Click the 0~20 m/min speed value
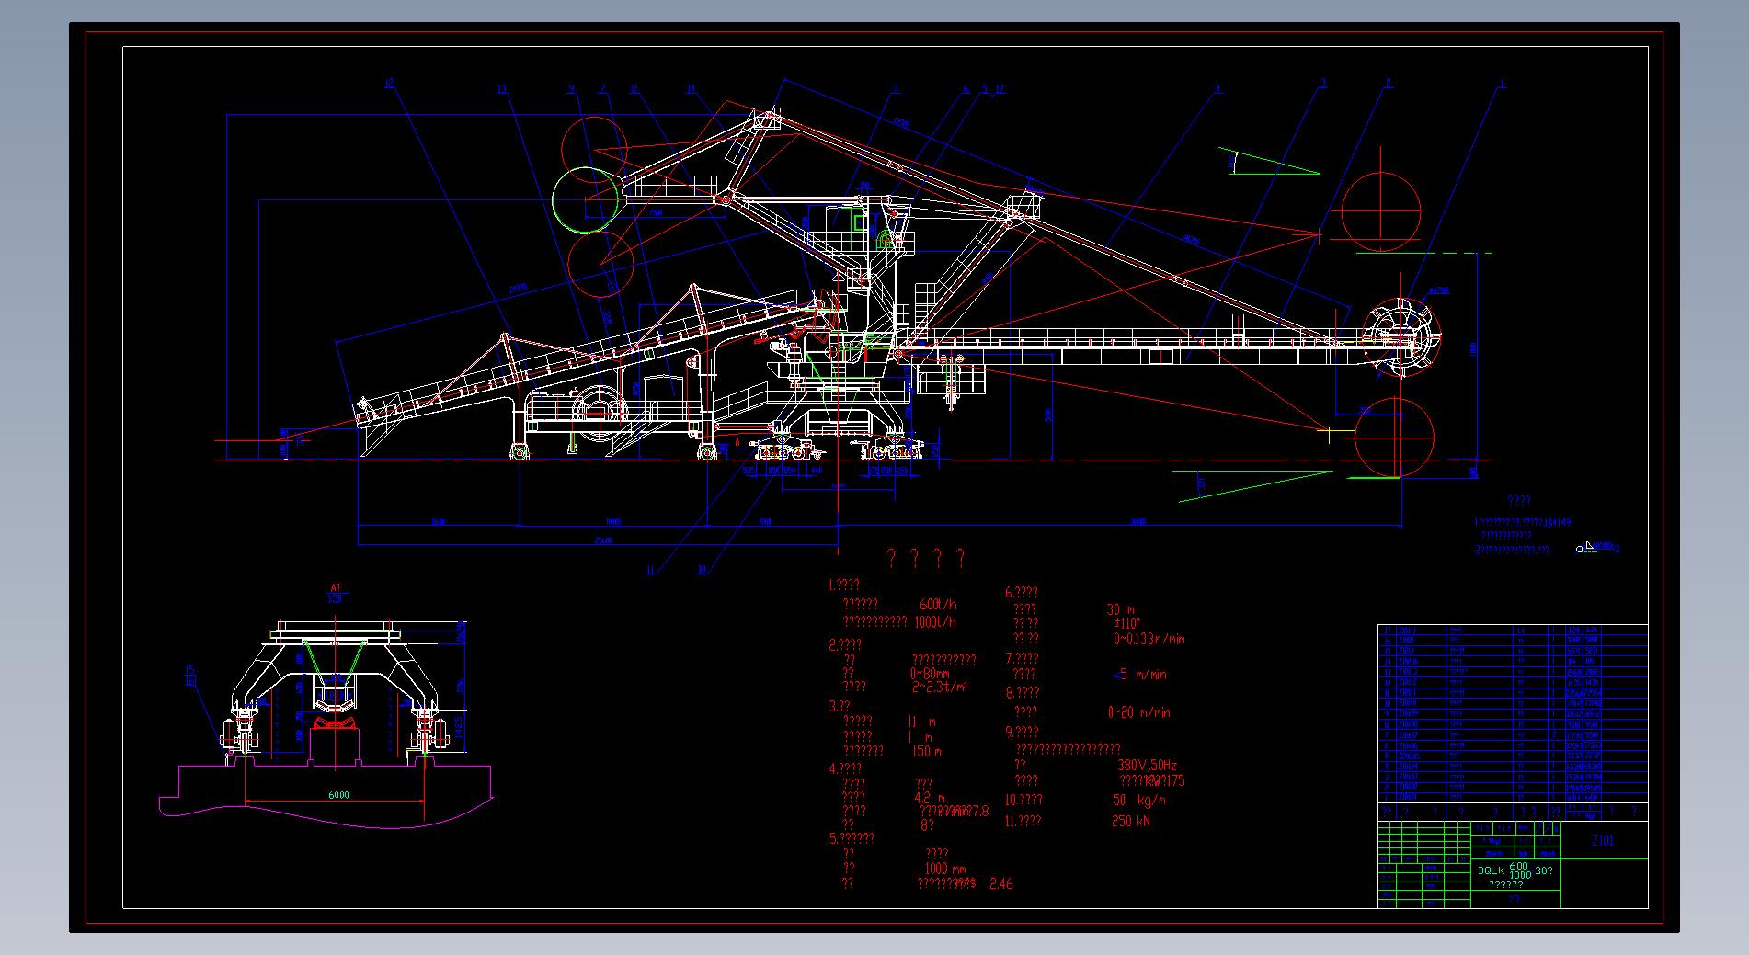Viewport: 1749px width, 955px height. point(1138,712)
